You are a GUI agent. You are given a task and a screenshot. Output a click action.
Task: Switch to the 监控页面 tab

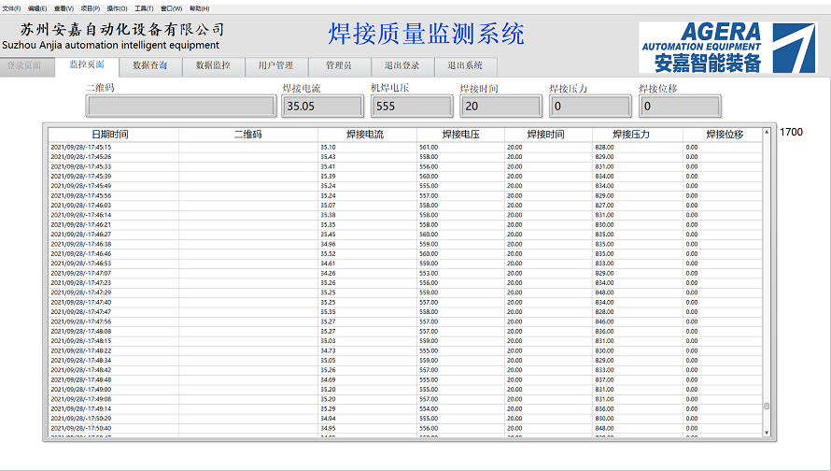[x=87, y=65]
